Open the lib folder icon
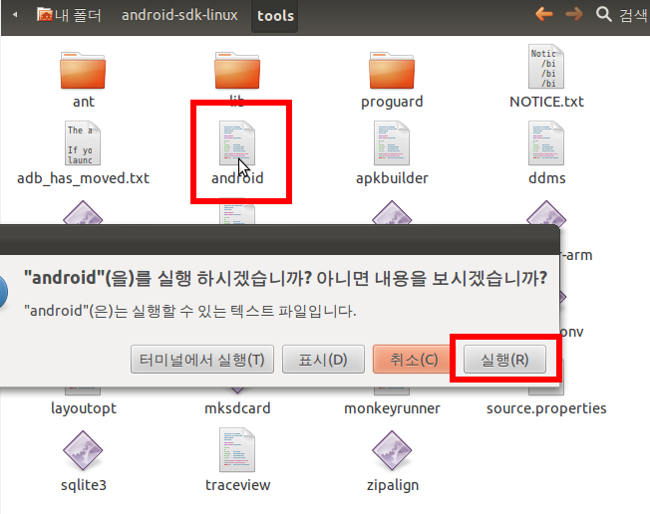The width and height of the screenshot is (650, 514). pyautogui.click(x=237, y=71)
